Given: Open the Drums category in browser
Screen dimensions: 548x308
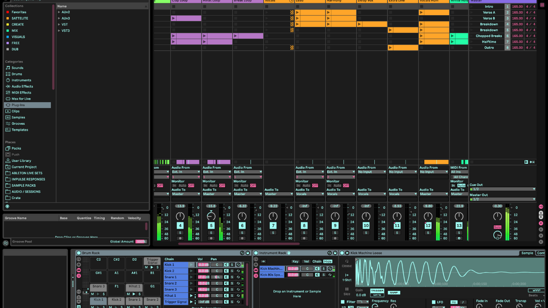Looking at the screenshot, I should click(17, 74).
